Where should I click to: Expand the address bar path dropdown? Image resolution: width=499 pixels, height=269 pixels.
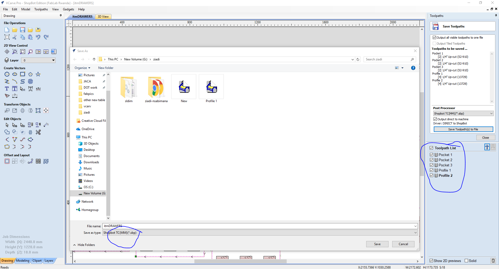point(353,59)
